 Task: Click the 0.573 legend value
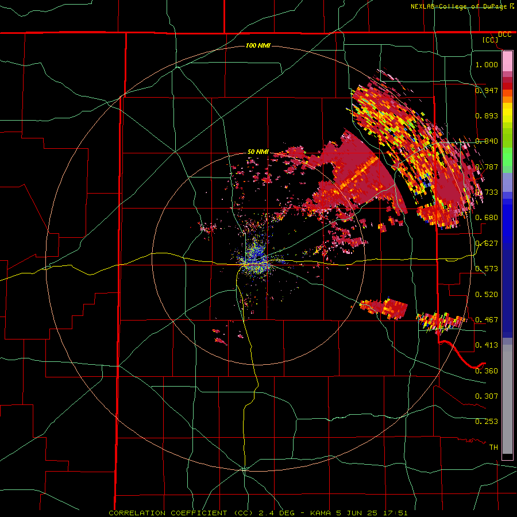coord(487,268)
